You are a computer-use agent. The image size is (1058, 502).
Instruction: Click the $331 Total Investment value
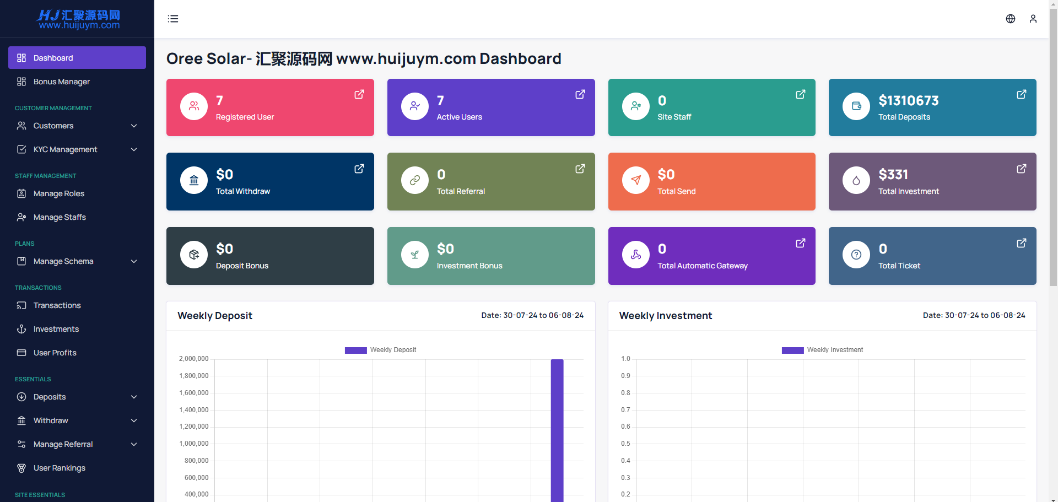[893, 175]
